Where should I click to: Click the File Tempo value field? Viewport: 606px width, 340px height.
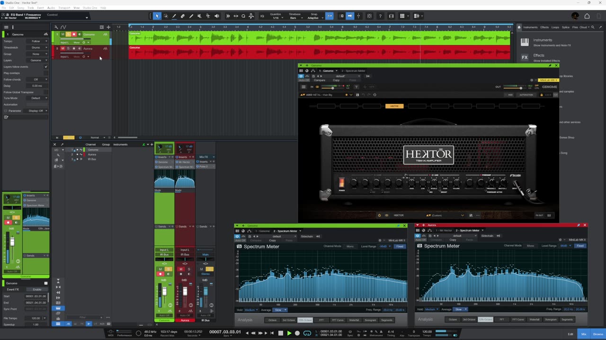pyautogui.click(x=36, y=318)
